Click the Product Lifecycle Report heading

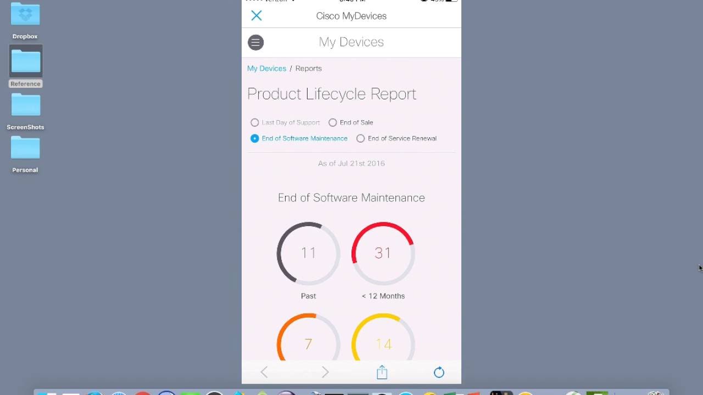click(x=332, y=94)
